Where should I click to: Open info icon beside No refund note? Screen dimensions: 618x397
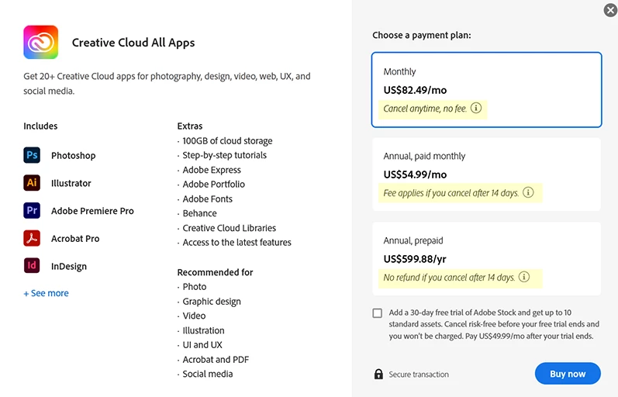524,277
